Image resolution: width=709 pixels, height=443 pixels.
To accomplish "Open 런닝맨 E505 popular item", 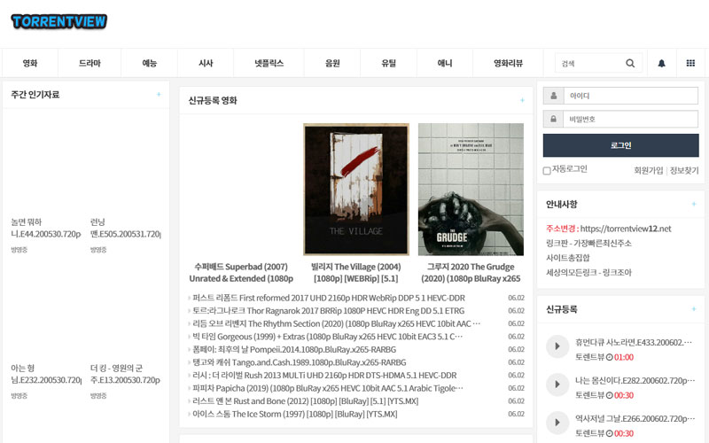I will click(125, 228).
